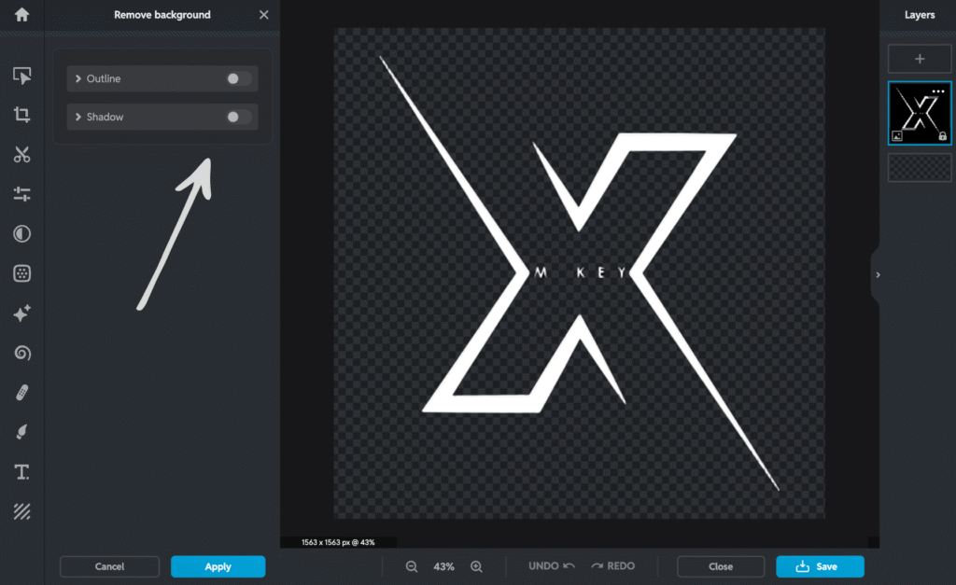
Task: Enable the Outline toggle switch
Action: [x=238, y=79]
